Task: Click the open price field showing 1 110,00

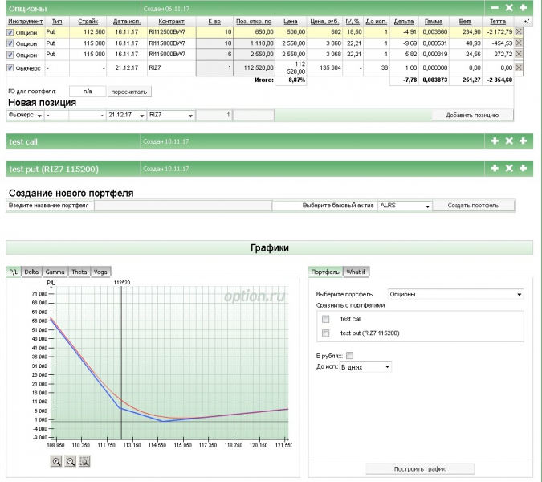Action: pyautogui.click(x=254, y=43)
